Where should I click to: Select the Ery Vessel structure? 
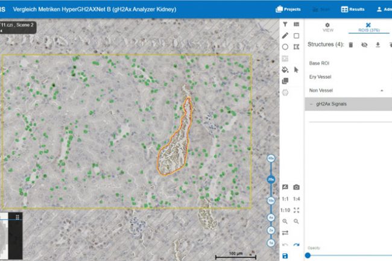(x=320, y=77)
